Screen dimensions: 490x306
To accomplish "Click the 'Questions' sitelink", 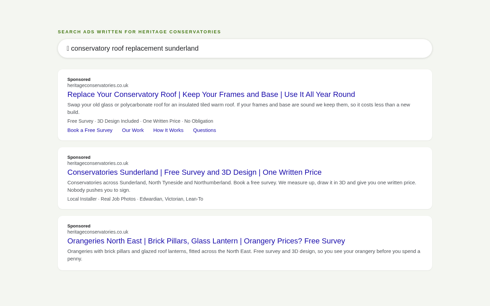I will click(205, 130).
